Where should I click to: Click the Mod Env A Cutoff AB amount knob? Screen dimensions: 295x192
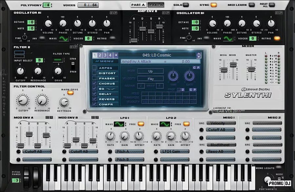tap(18, 152)
